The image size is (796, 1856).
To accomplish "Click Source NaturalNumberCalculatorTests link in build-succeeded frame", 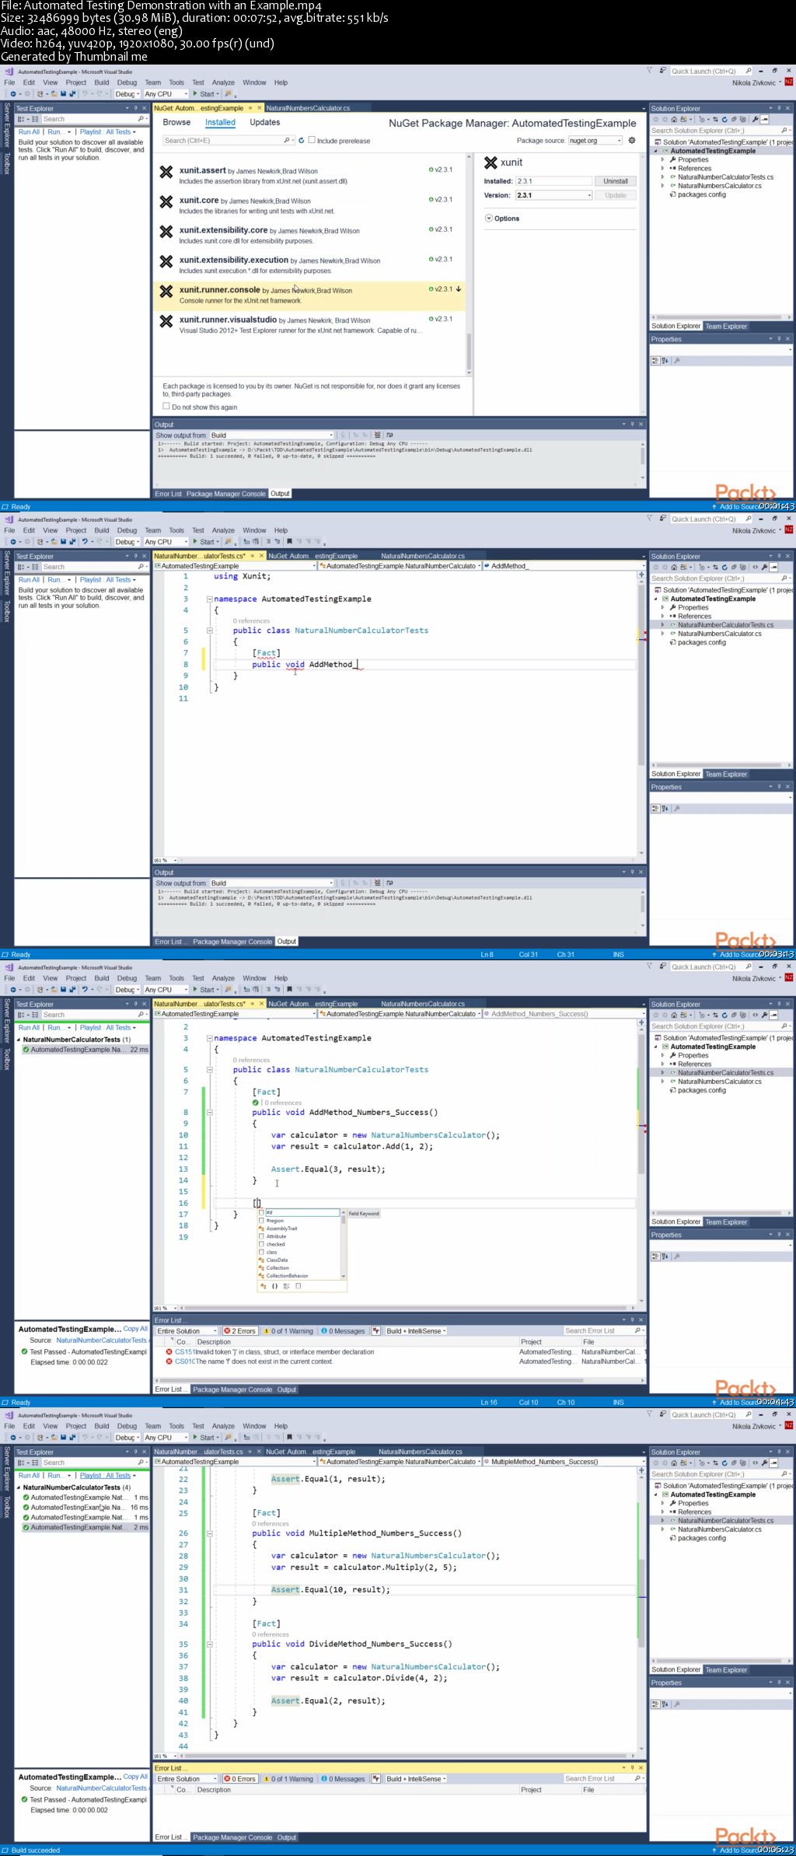I will click(x=101, y=1788).
